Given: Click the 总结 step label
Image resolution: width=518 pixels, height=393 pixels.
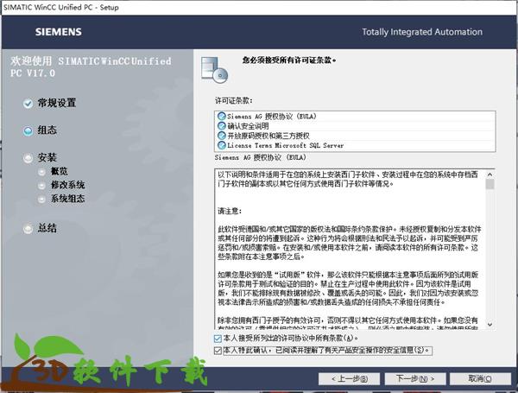Looking at the screenshot, I should pos(47,228).
